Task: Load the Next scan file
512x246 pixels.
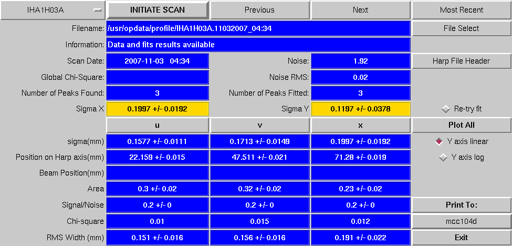Action: tap(360, 10)
